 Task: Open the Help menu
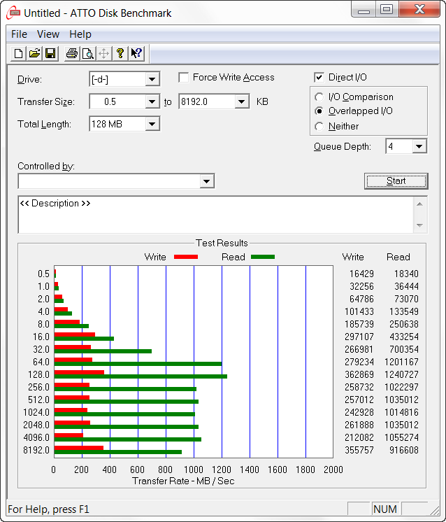[80, 34]
